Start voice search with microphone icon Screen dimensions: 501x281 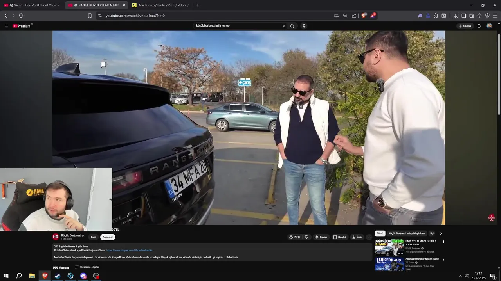[304, 26]
